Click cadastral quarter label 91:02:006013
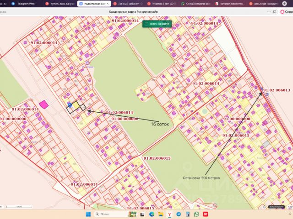Image resolution: width=293 pixels, height=219 pixels. tap(277, 90)
